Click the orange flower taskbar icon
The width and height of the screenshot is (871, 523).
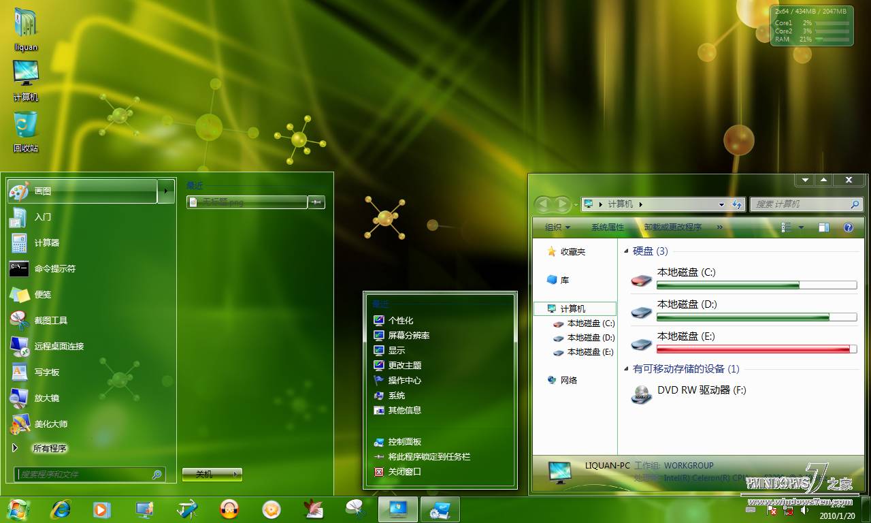[272, 509]
